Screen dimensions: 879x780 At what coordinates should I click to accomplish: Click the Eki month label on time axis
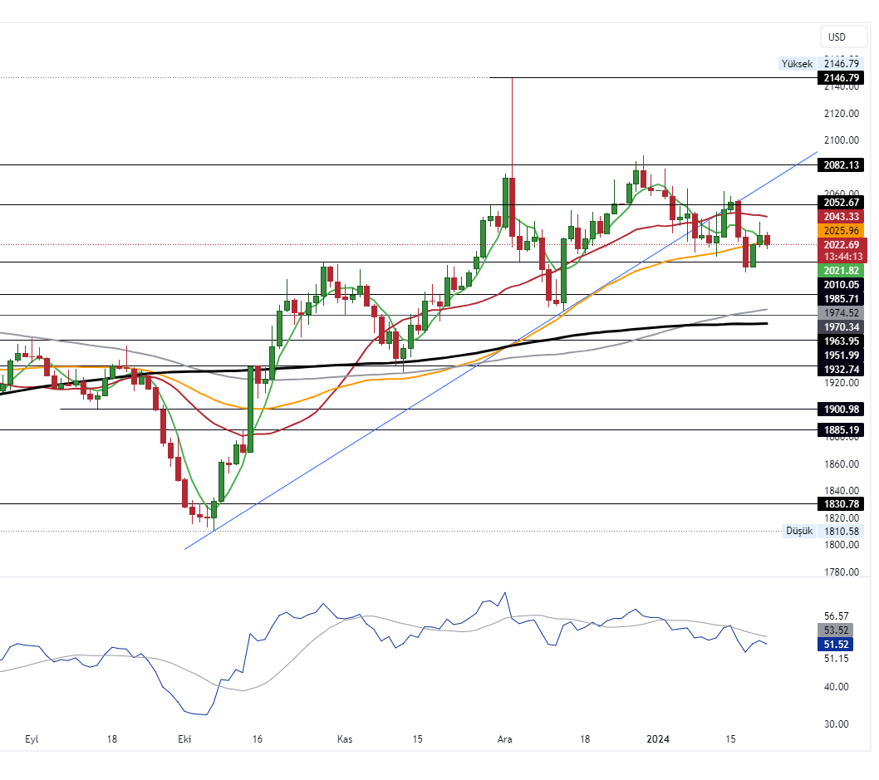[x=185, y=738]
